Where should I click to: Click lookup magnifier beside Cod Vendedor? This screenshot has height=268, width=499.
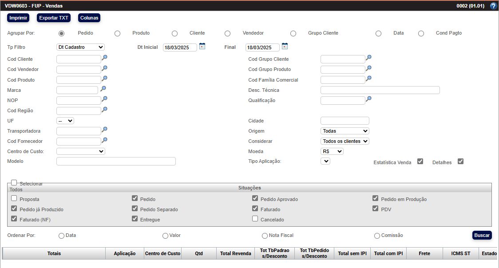105,68
